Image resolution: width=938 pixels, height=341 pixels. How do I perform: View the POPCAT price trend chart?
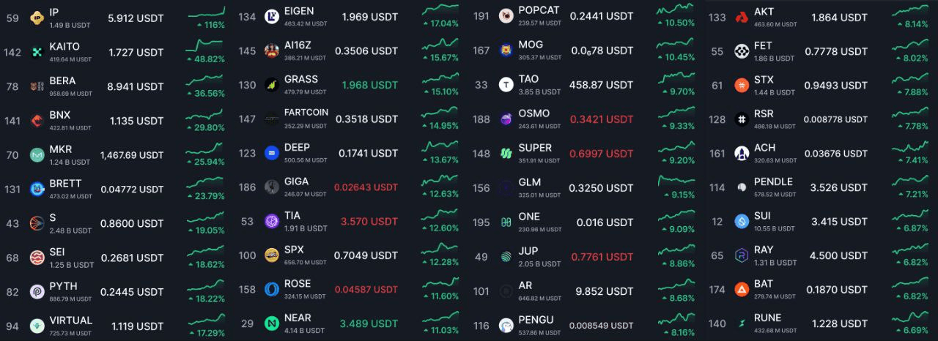[676, 9]
